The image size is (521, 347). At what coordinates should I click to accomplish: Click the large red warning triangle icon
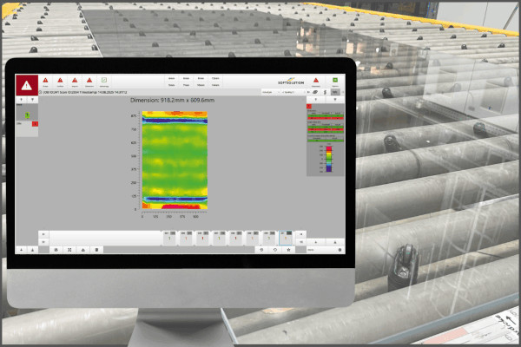coord(27,82)
